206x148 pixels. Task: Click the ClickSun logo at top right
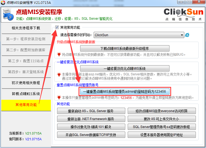tap(183, 15)
